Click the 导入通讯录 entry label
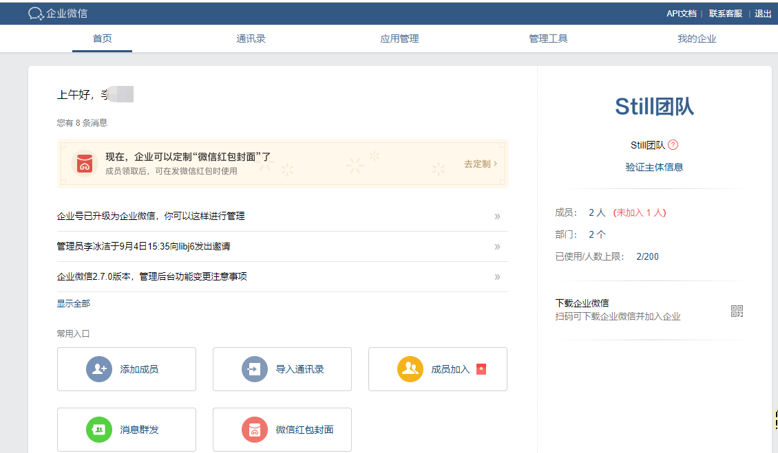778x453 pixels. point(299,369)
